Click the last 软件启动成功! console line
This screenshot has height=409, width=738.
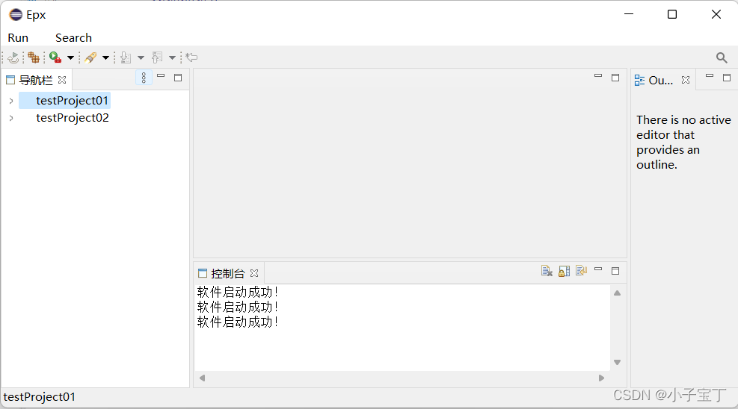click(238, 322)
